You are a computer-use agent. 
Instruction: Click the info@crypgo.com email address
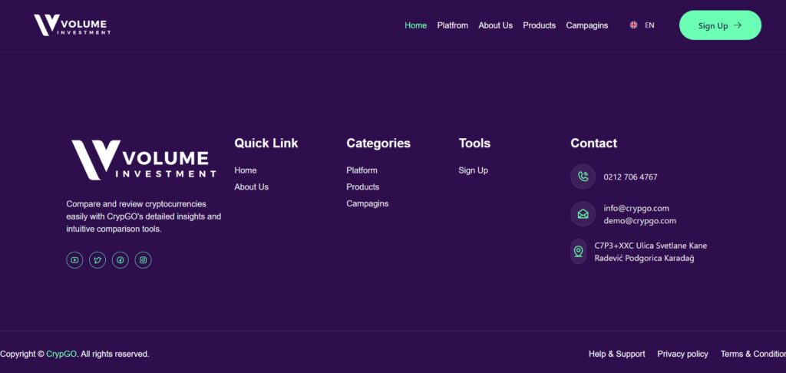[636, 208]
